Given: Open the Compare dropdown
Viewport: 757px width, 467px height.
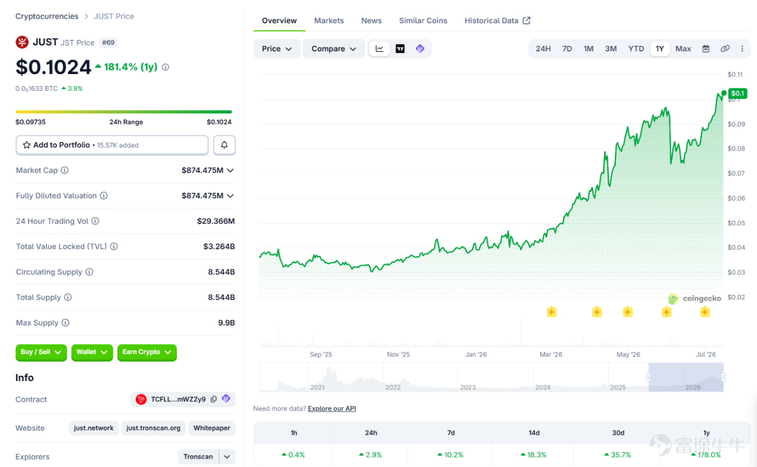Looking at the screenshot, I should point(333,49).
